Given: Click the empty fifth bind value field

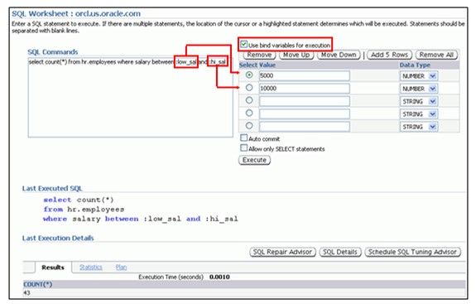Looking at the screenshot, I should 304,127.
